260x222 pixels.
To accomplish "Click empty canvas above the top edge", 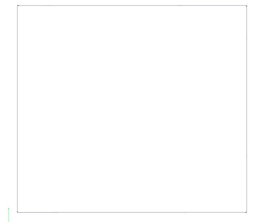I will pyautogui.click(x=132, y=3).
